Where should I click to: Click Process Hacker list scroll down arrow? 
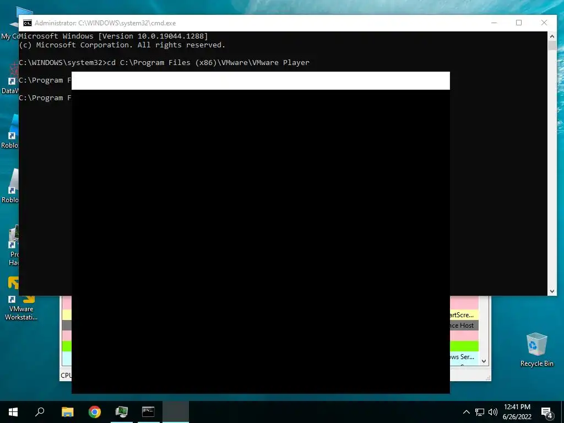(484, 361)
